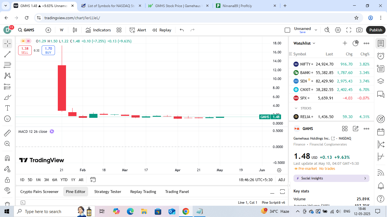Add symbol to watchlist with plus icon
The image size is (387, 217).
pos(345,43)
